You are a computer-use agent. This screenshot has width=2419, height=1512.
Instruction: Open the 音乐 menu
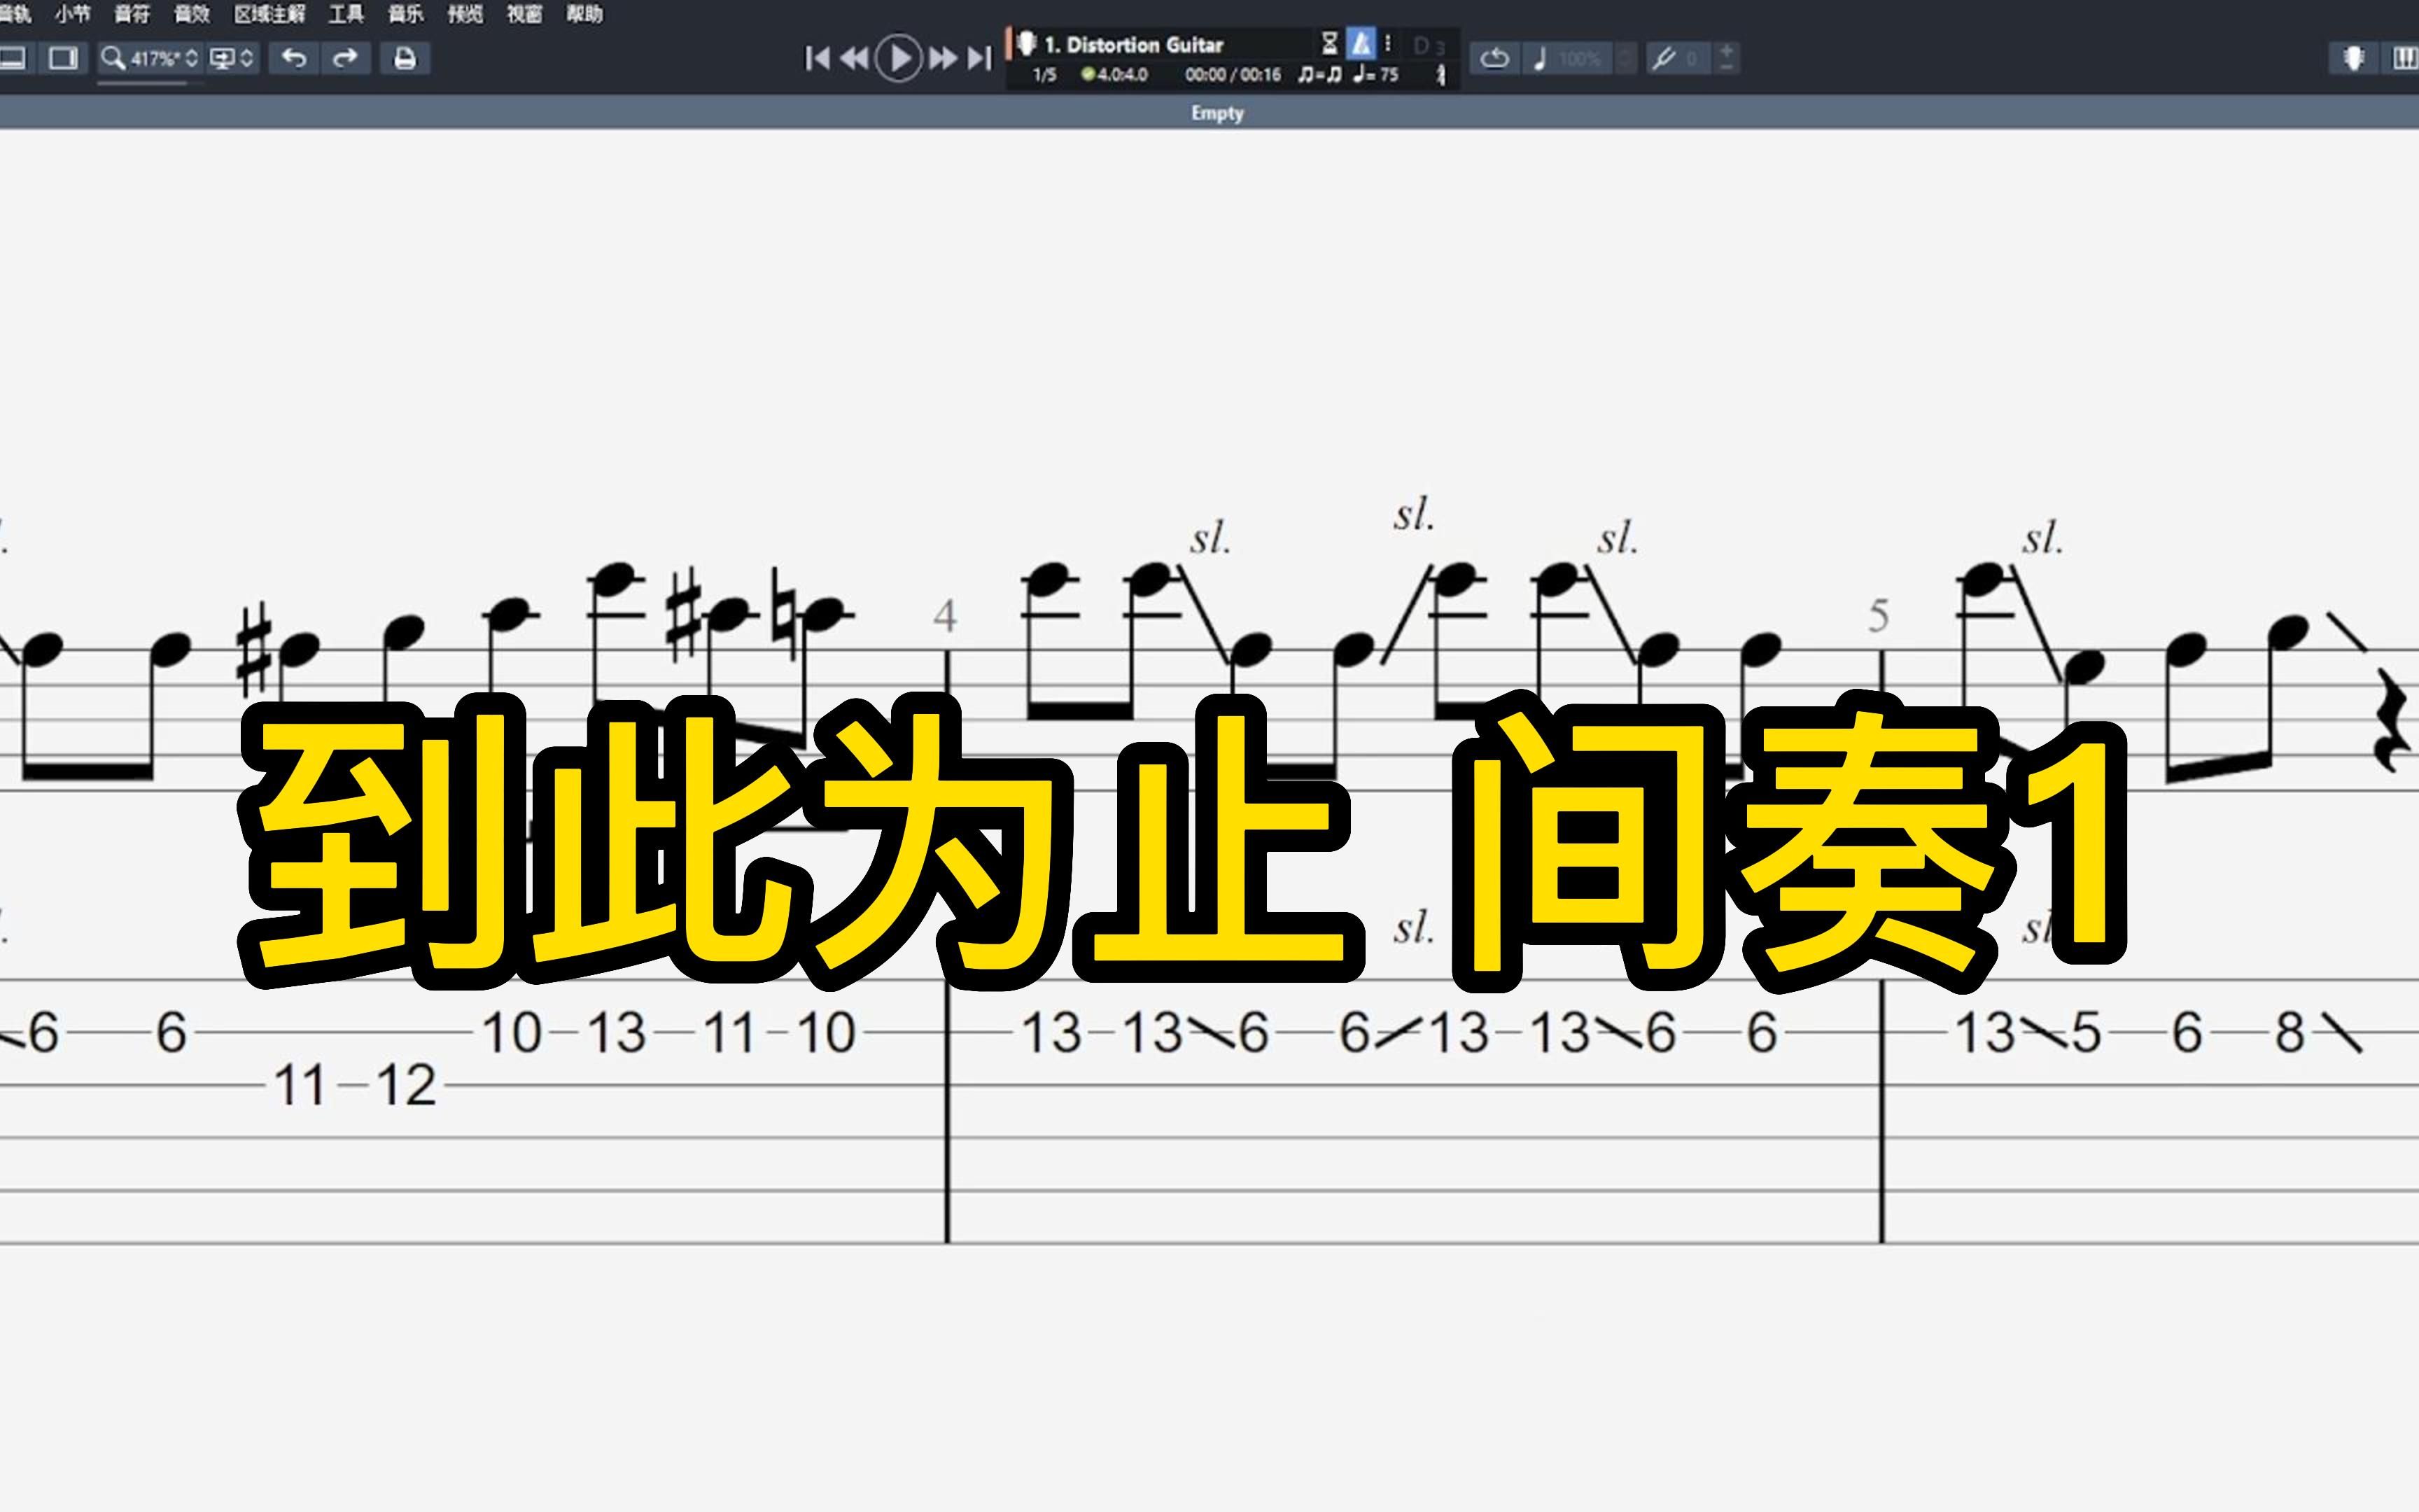pos(406,14)
